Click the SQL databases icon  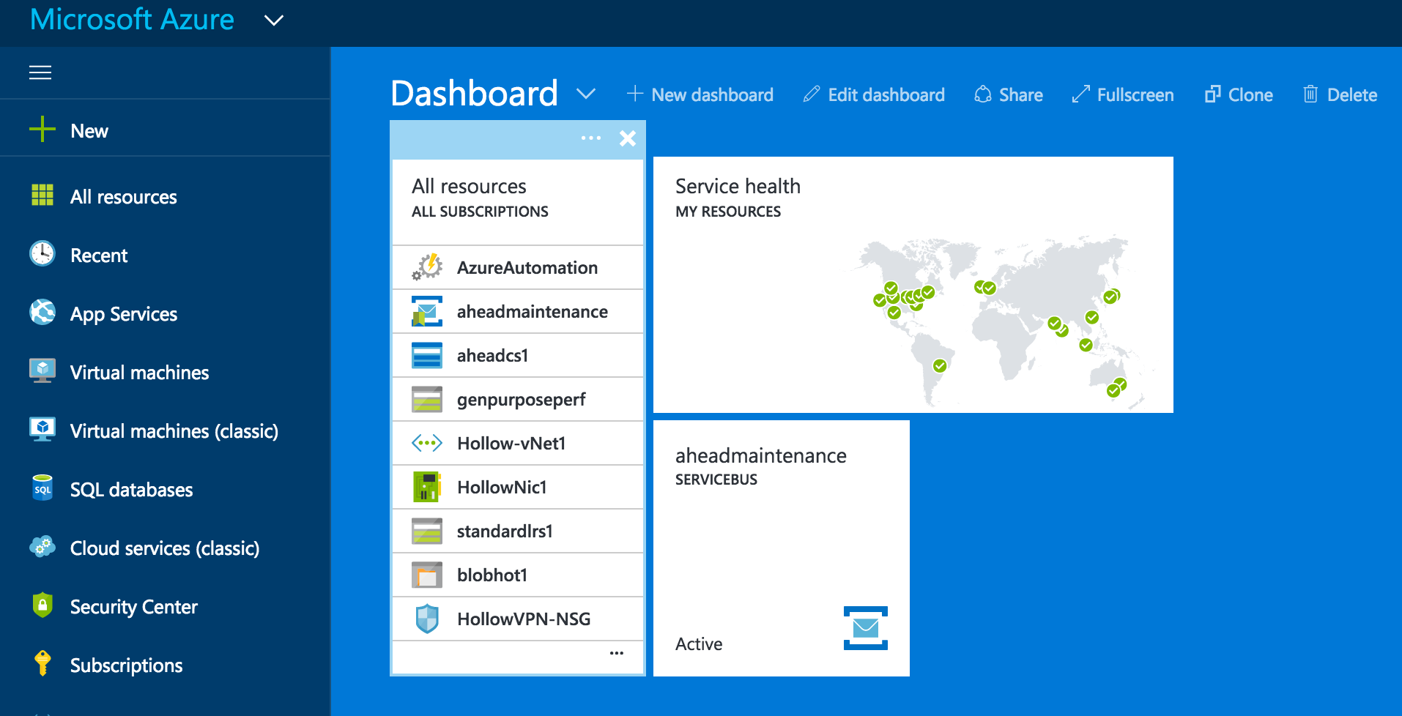pyautogui.click(x=42, y=488)
